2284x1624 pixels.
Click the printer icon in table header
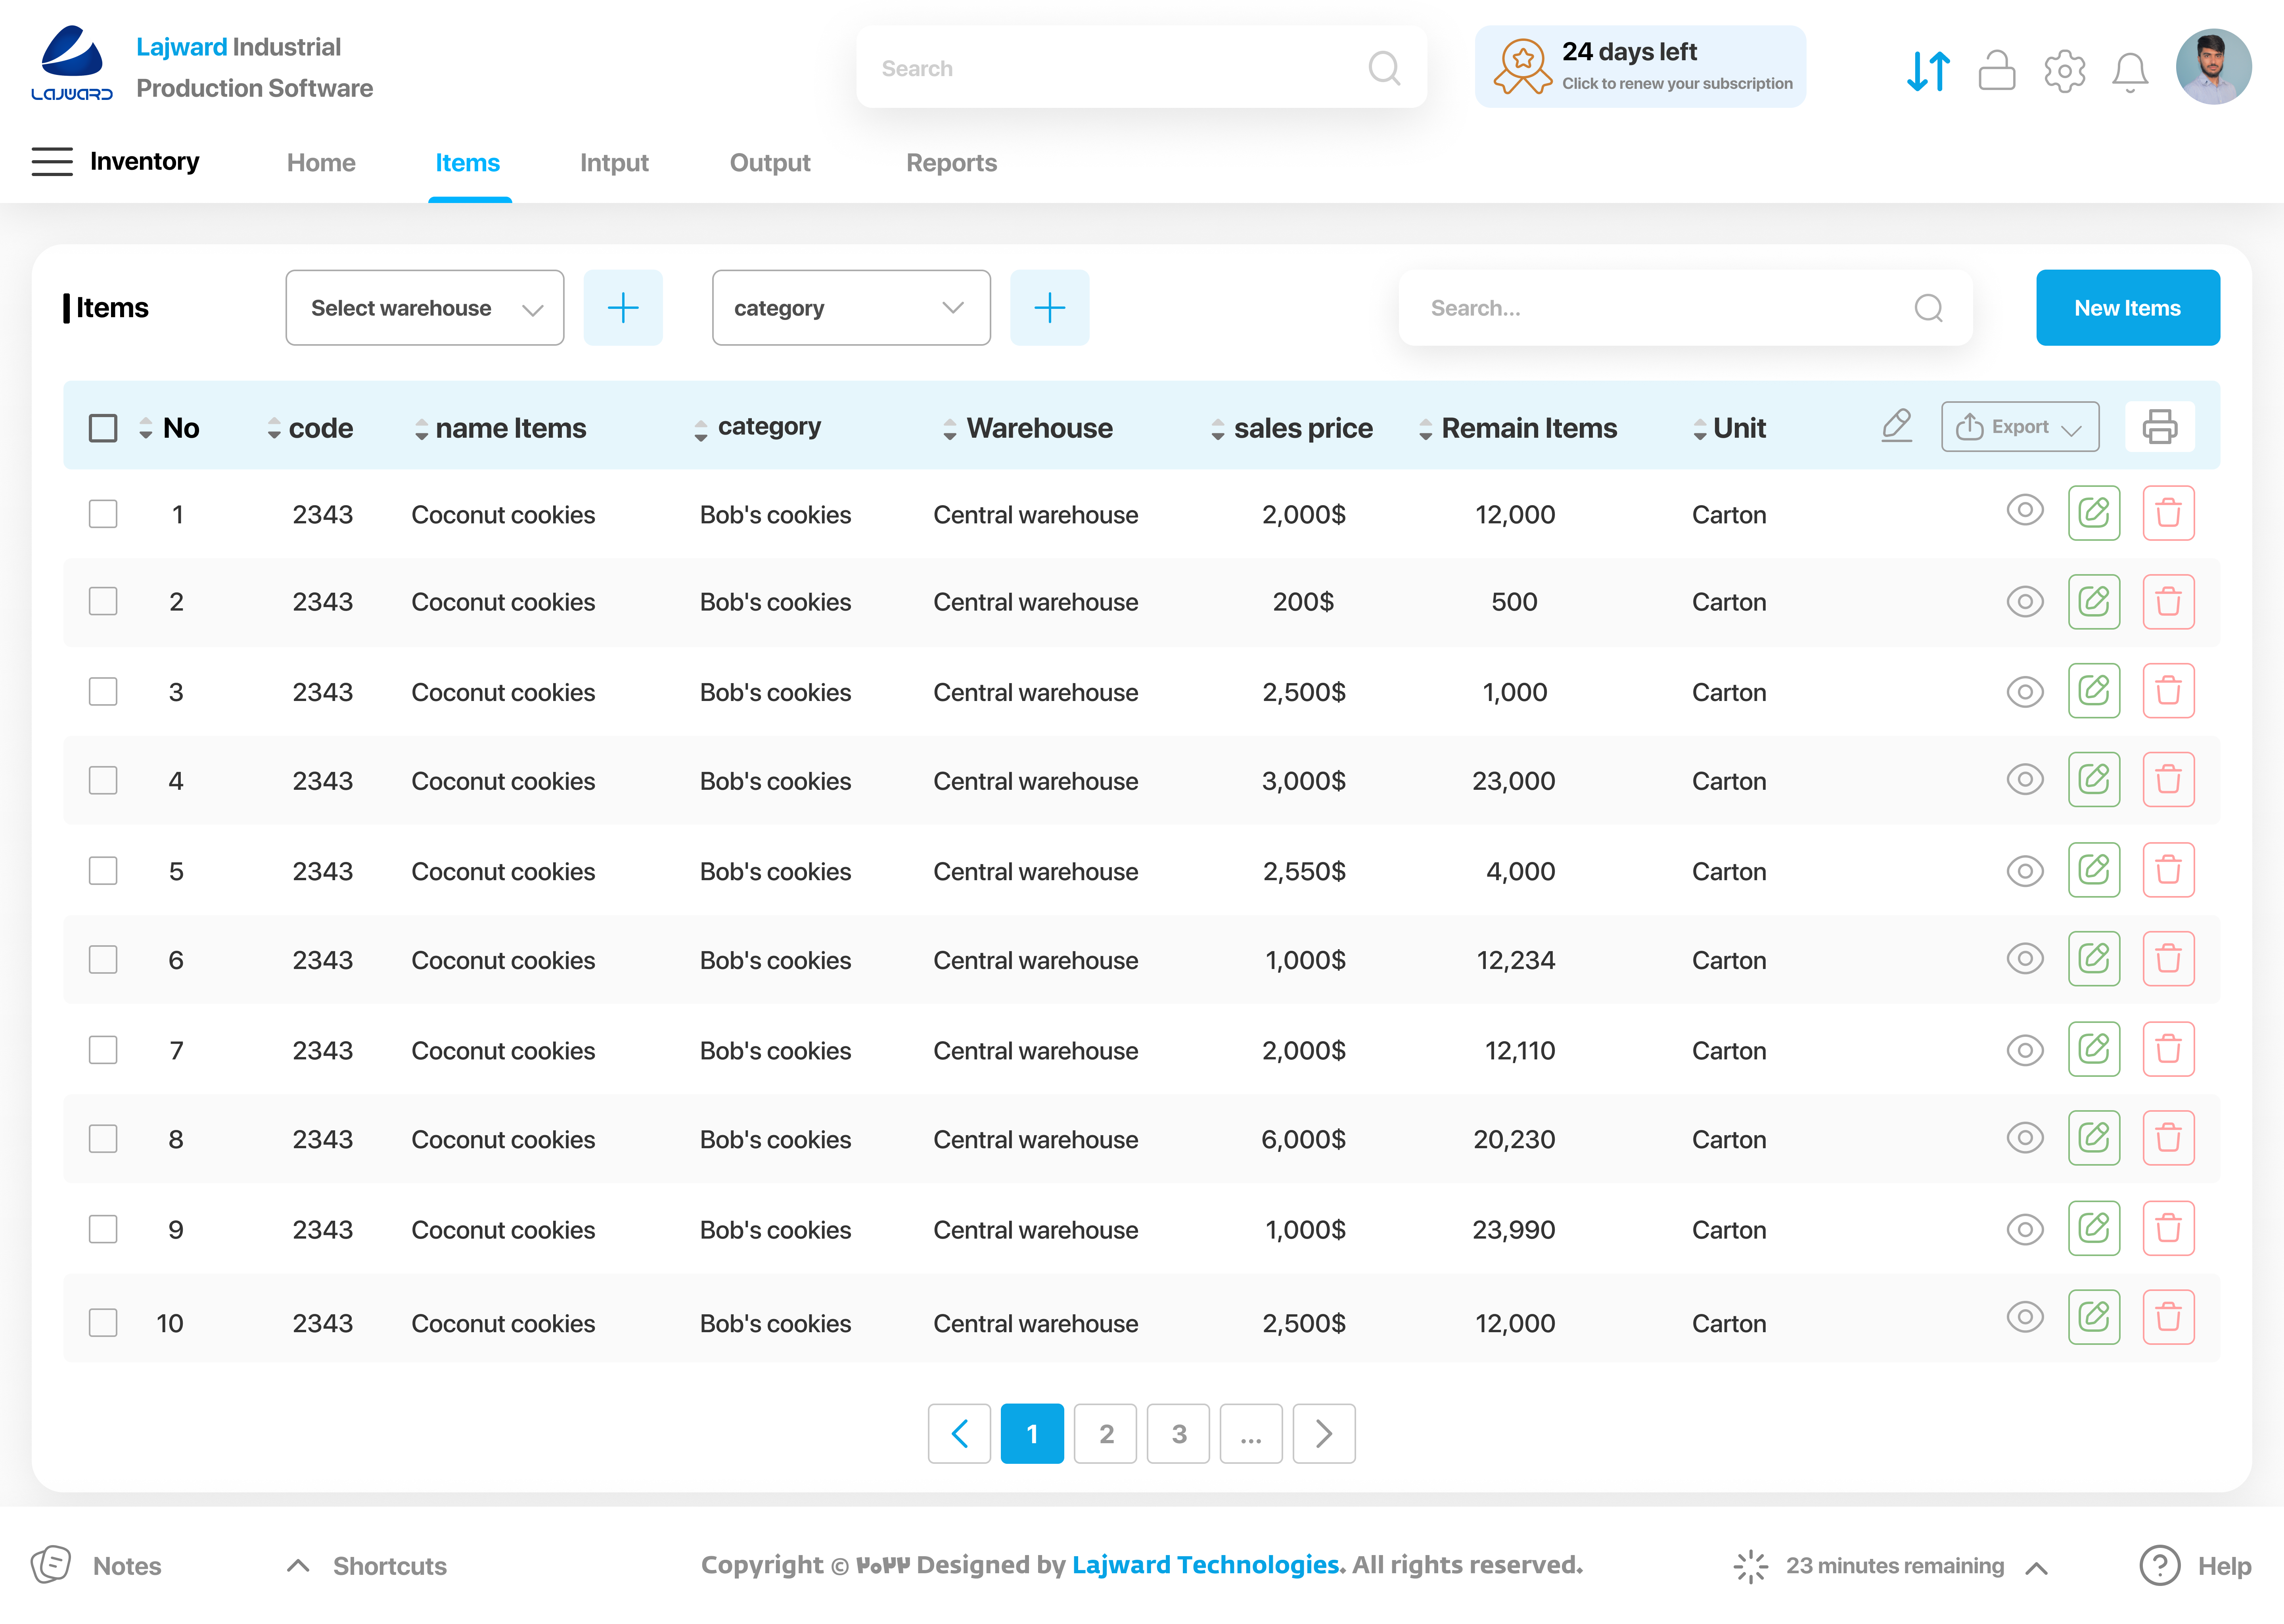click(x=2159, y=427)
